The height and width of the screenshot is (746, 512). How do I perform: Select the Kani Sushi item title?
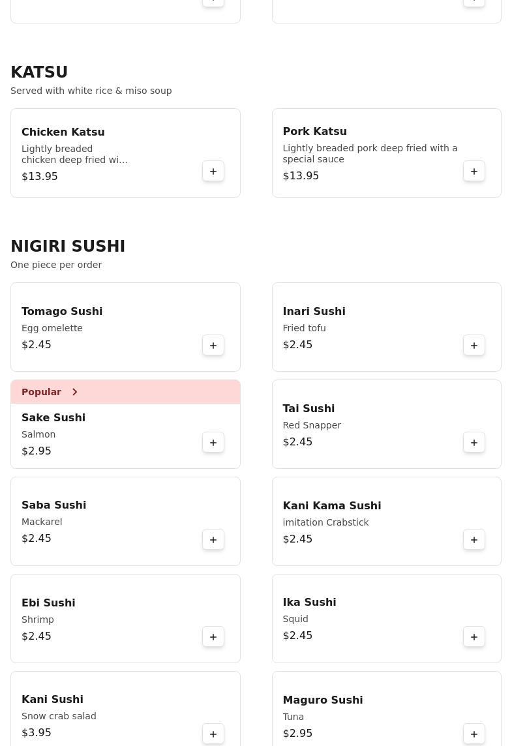52,699
